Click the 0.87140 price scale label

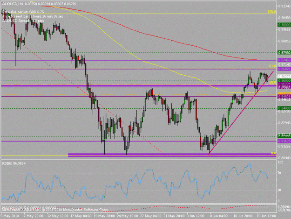point(284,64)
